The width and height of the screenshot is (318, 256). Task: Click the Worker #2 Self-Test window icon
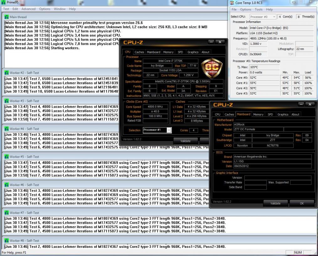point(6,73)
